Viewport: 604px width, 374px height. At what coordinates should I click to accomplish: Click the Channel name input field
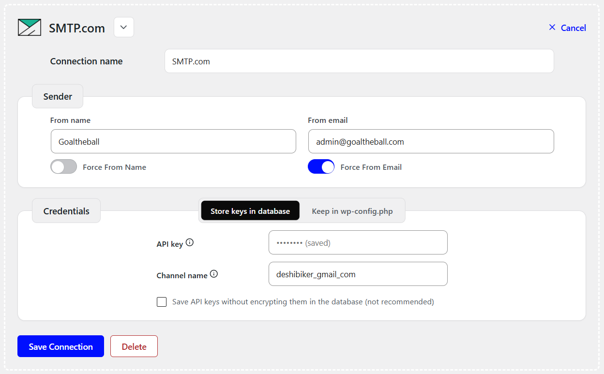pyautogui.click(x=358, y=274)
